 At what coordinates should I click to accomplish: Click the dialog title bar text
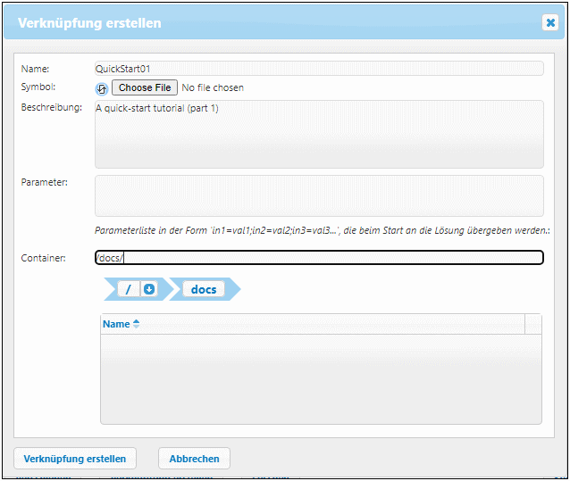point(89,23)
